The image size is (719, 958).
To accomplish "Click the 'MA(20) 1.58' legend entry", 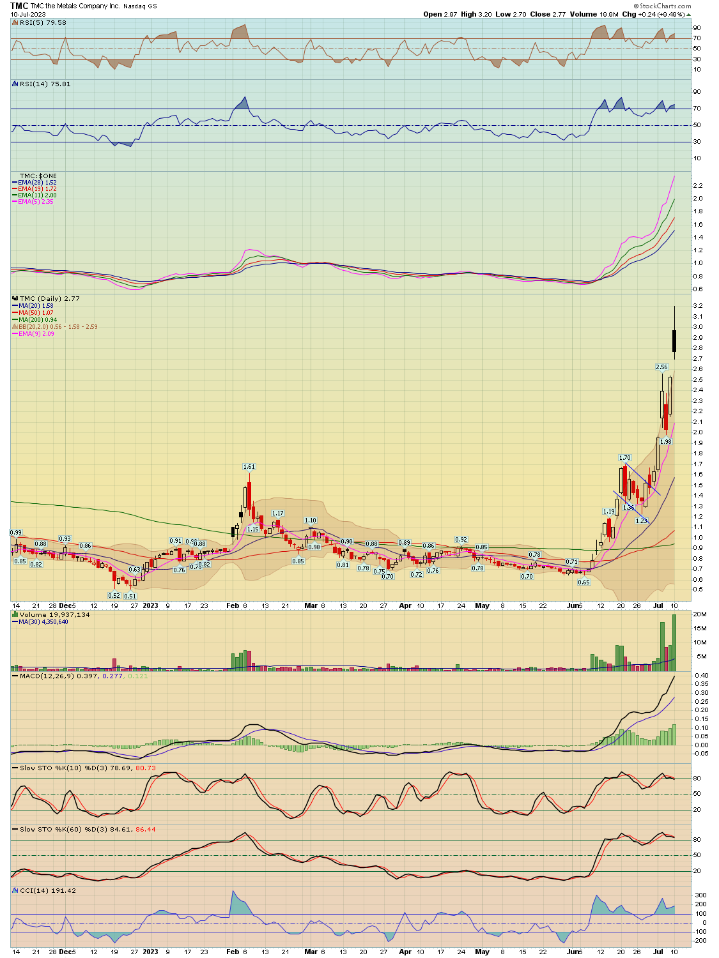I will (36, 306).
